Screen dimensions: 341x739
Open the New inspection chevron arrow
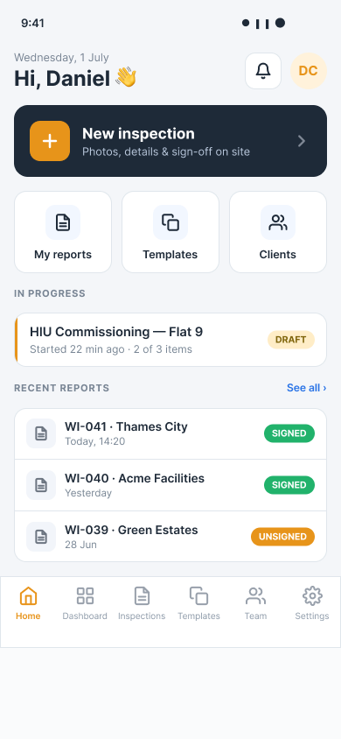pyautogui.click(x=302, y=141)
